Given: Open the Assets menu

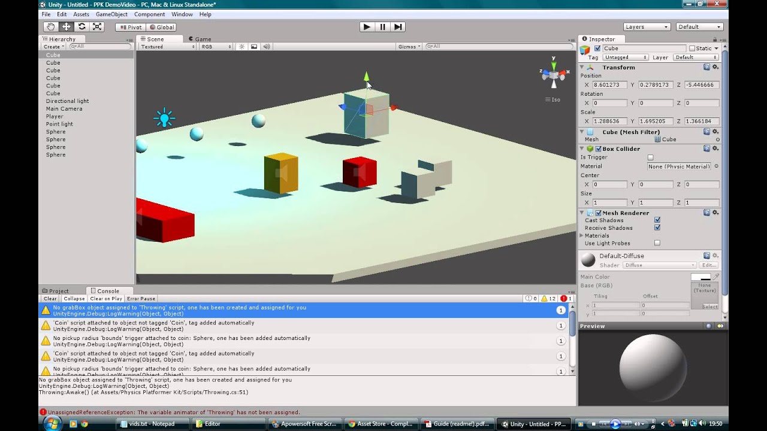Looking at the screenshot, I should (x=81, y=14).
